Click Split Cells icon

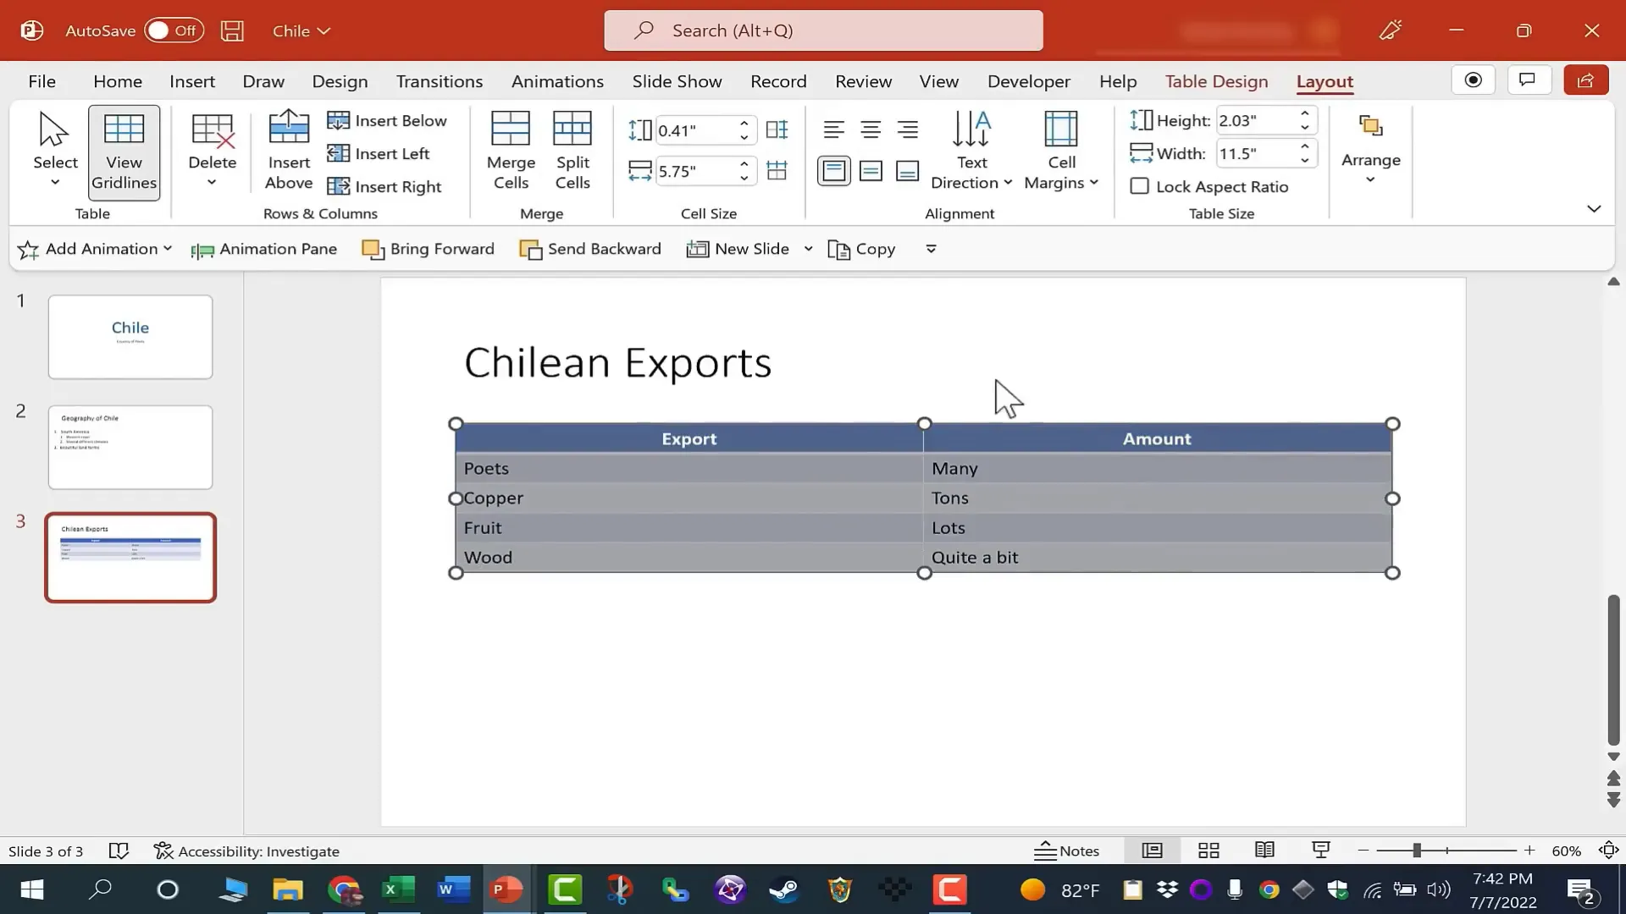pyautogui.click(x=572, y=151)
